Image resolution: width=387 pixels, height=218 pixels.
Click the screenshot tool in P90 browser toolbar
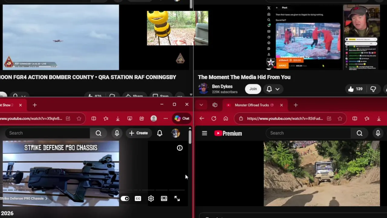(130, 118)
